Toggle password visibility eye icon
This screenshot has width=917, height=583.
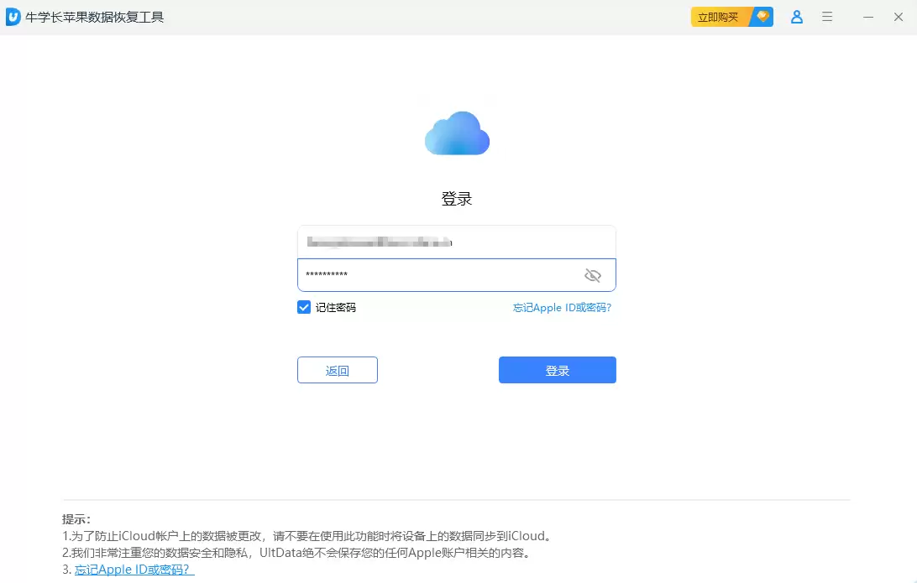coord(592,275)
